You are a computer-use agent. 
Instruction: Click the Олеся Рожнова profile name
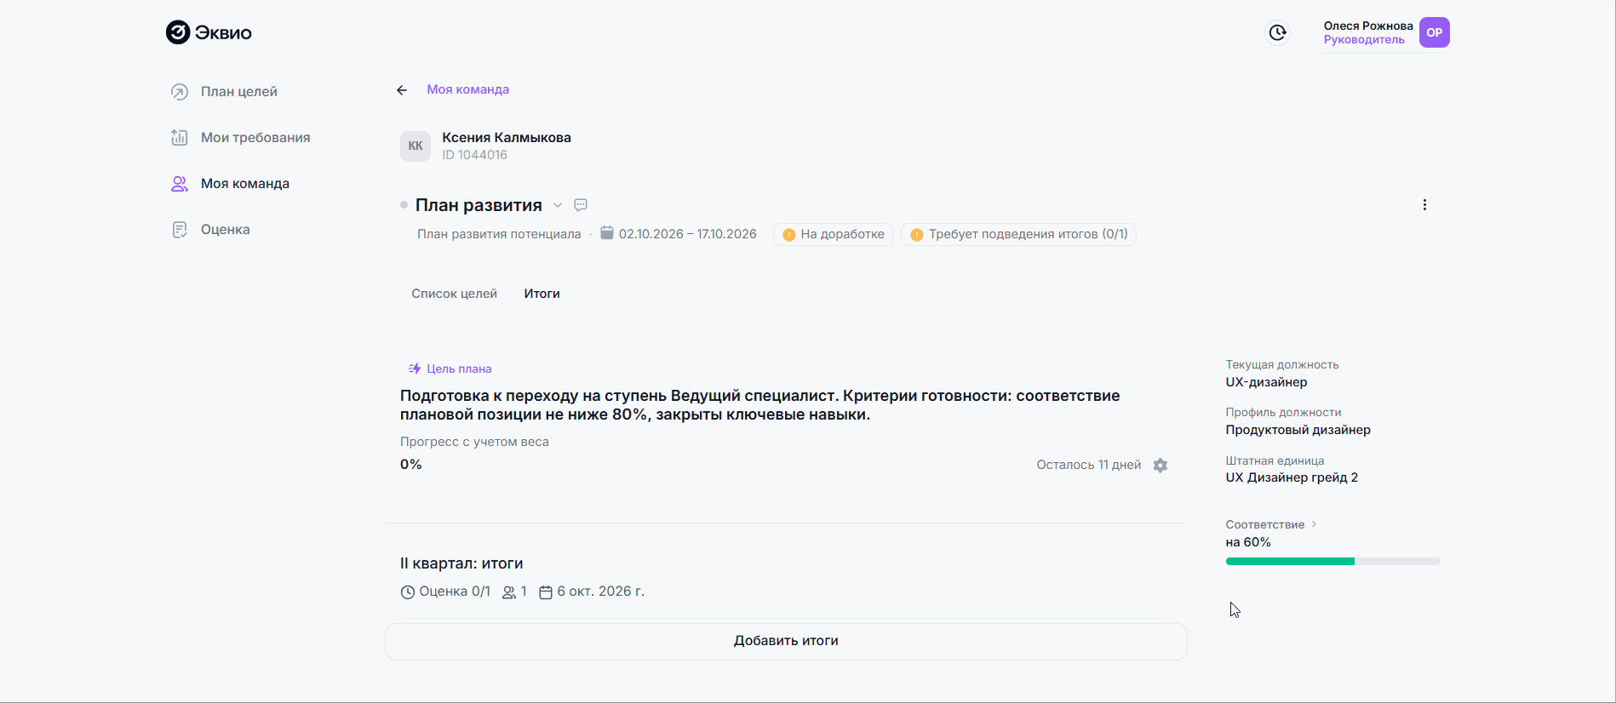pyautogui.click(x=1368, y=26)
